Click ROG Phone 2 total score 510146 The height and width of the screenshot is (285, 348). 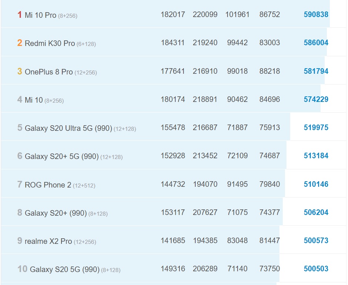(x=316, y=184)
